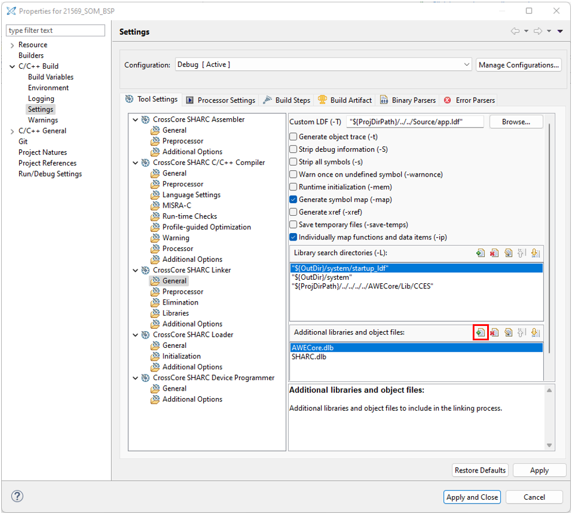
Task: Open the Configuration dropdown
Action: coord(466,65)
